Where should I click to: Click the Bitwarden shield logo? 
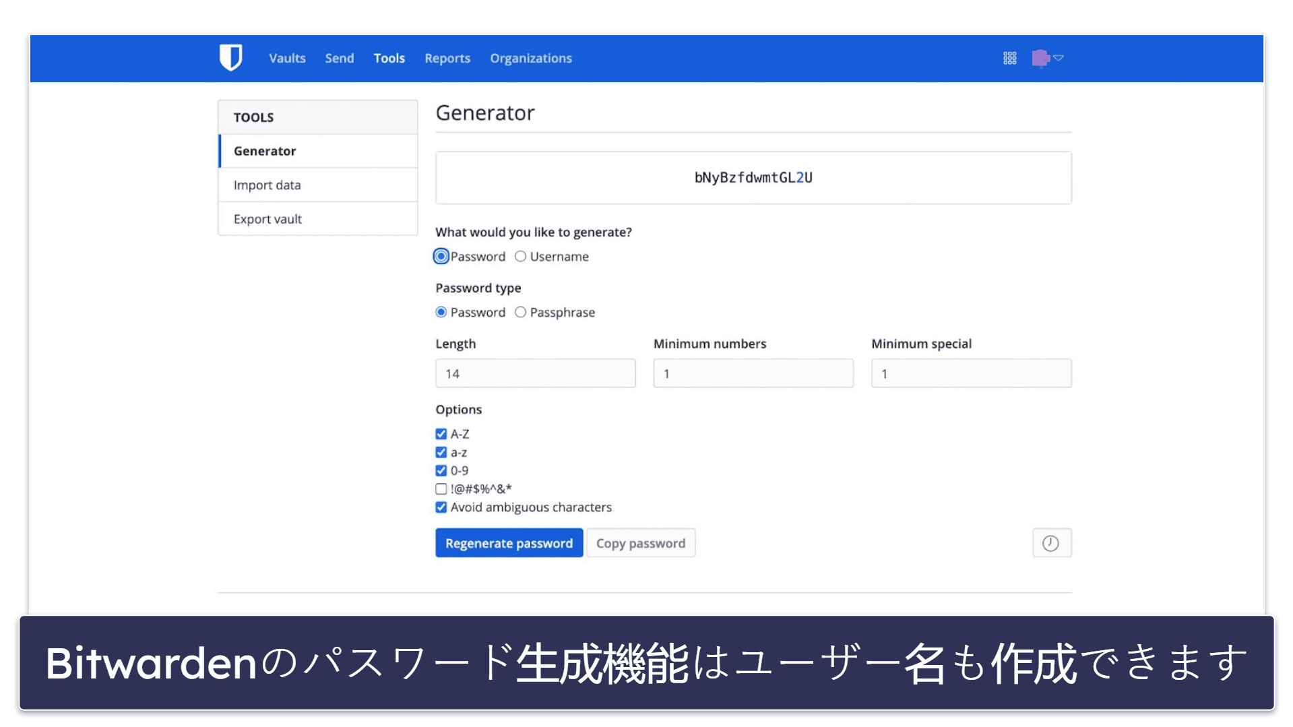(230, 58)
